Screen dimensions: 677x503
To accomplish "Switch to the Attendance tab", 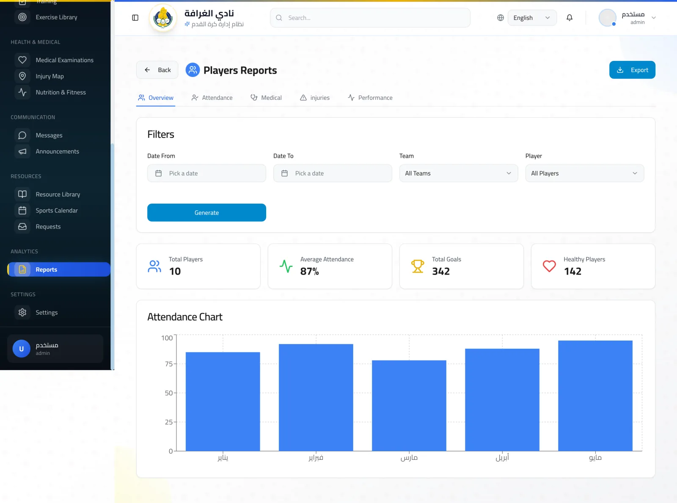I will 212,98.
